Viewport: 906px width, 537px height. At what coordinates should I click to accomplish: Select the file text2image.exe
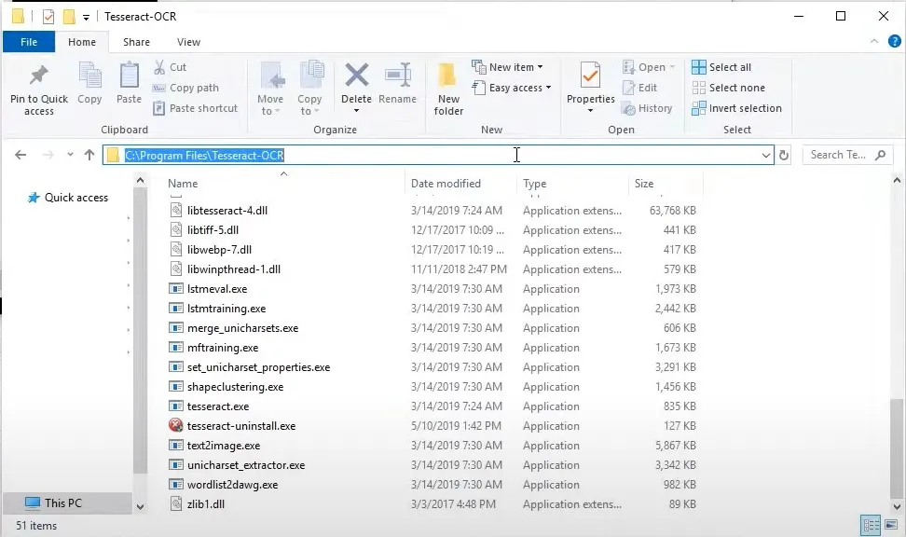tap(224, 445)
